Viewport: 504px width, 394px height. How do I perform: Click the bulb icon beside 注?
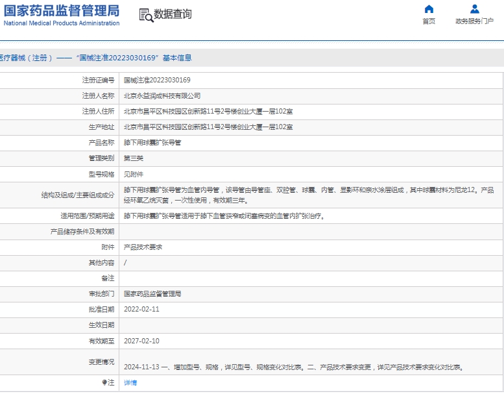pos(104,382)
